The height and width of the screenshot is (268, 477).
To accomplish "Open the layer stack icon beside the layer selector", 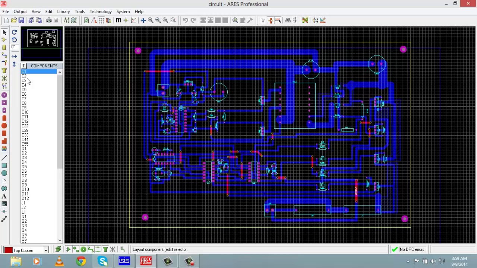I will [58, 249].
